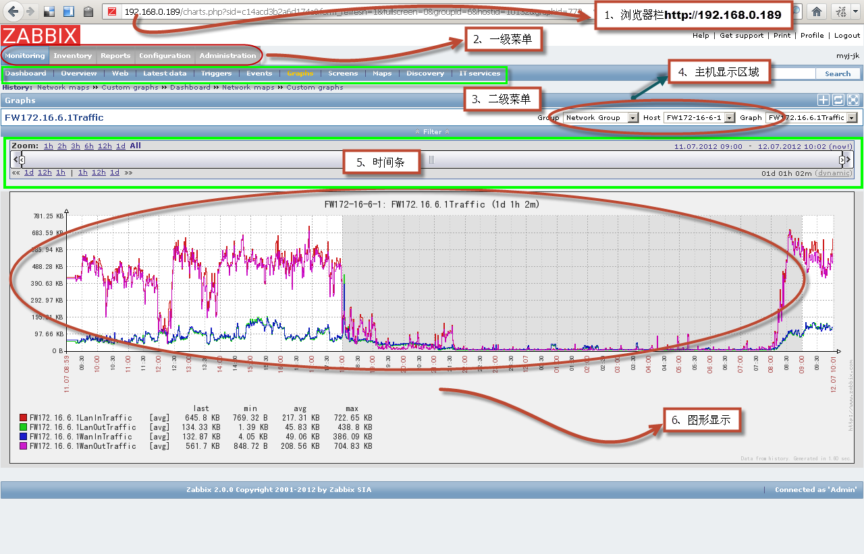Click the graph reset refresh icon
The image size is (864, 554).
click(x=838, y=100)
